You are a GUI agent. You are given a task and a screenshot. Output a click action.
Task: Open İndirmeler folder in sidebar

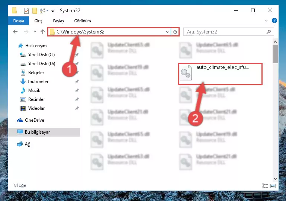pyautogui.click(x=34, y=82)
